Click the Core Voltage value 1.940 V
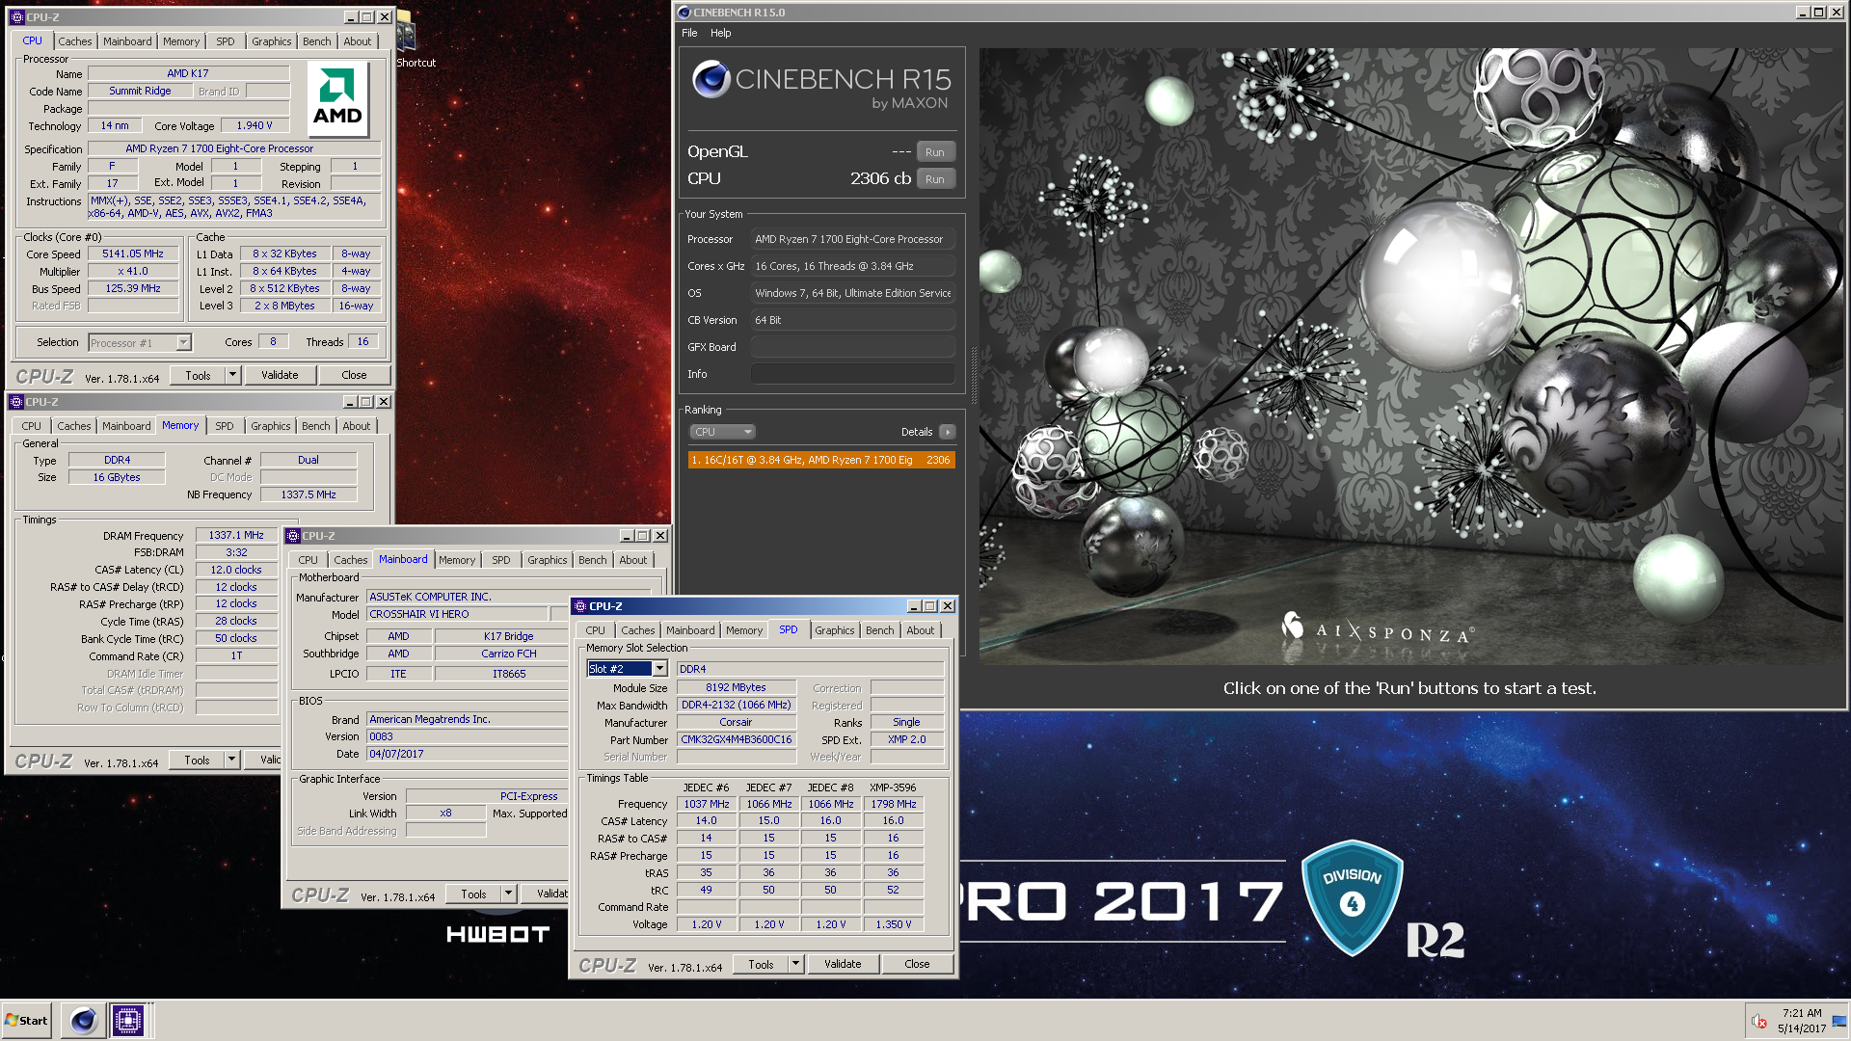This screenshot has width=1851, height=1041. 255,125
